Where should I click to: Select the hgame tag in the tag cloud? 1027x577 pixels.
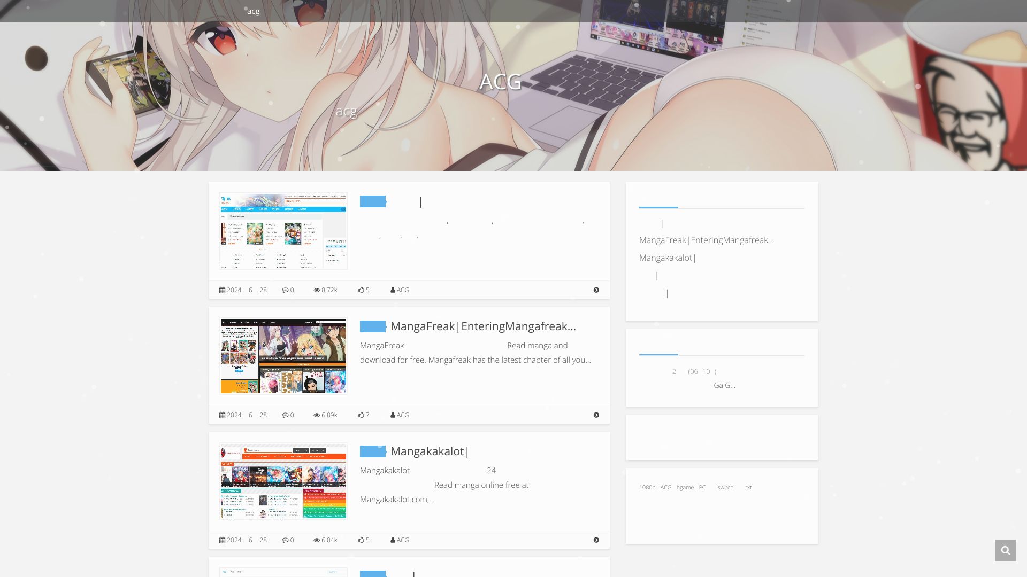tap(685, 487)
